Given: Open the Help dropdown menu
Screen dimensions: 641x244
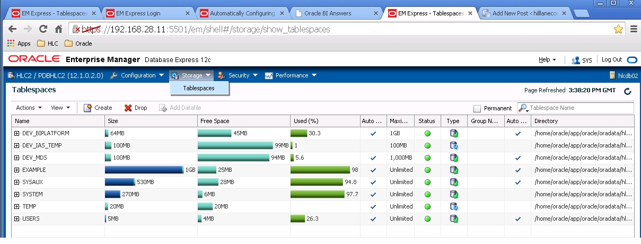Looking at the screenshot, I should click(x=547, y=60).
